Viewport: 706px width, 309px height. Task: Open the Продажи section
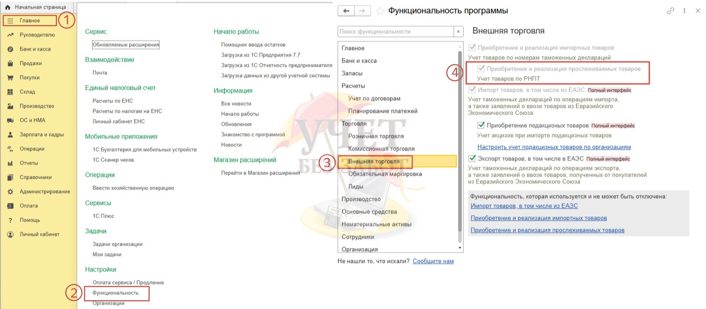point(31,63)
